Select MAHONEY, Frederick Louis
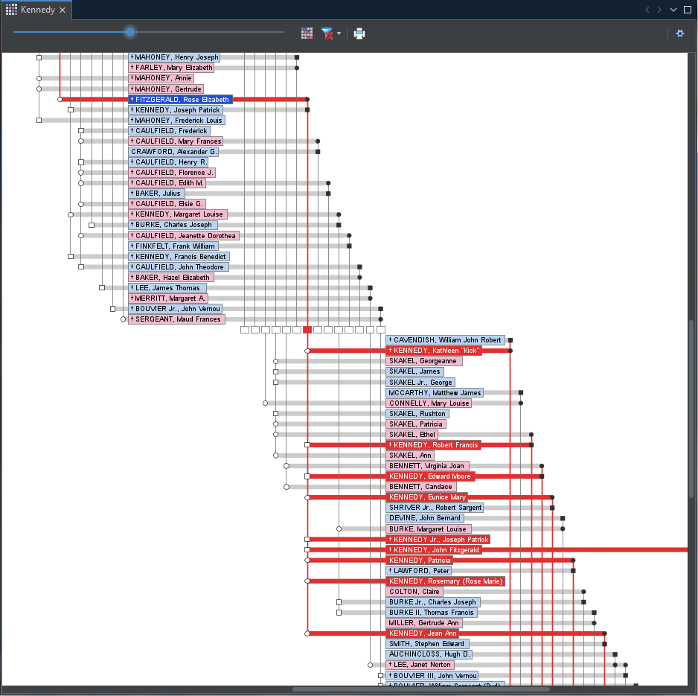Screen dimensions: 698x696 pos(176,121)
